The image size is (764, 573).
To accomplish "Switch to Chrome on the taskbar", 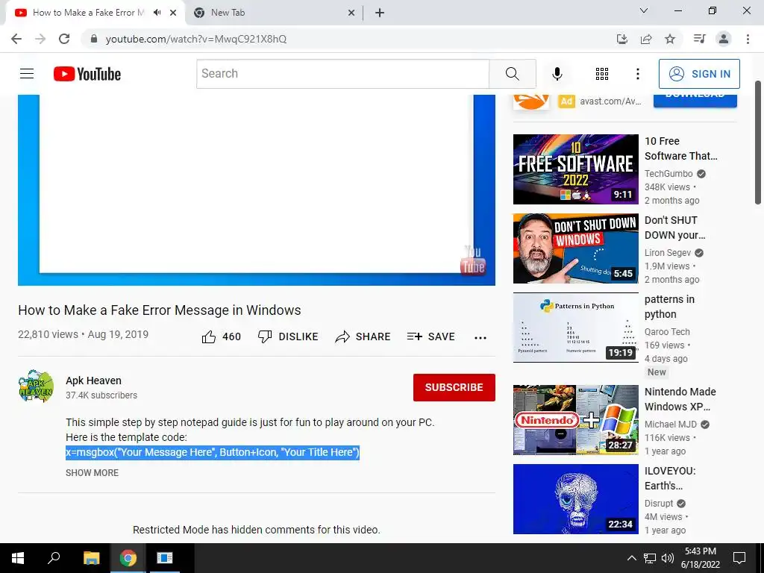I will point(128,558).
